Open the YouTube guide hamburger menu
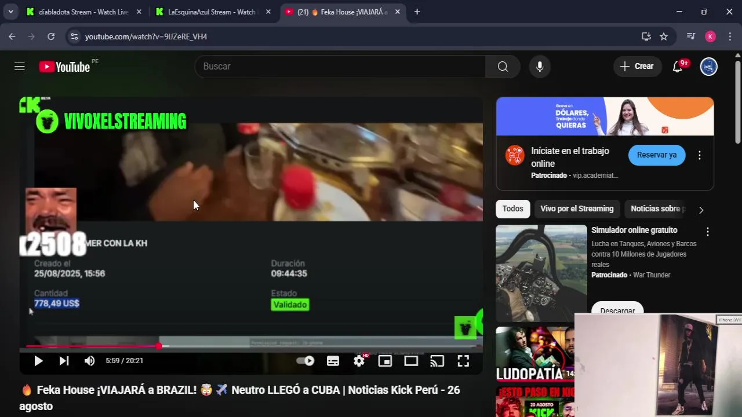The width and height of the screenshot is (742, 417). coord(20,67)
